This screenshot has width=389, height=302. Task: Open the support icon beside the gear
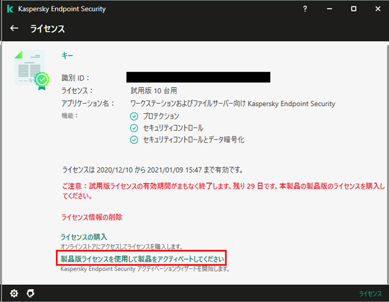point(30,293)
